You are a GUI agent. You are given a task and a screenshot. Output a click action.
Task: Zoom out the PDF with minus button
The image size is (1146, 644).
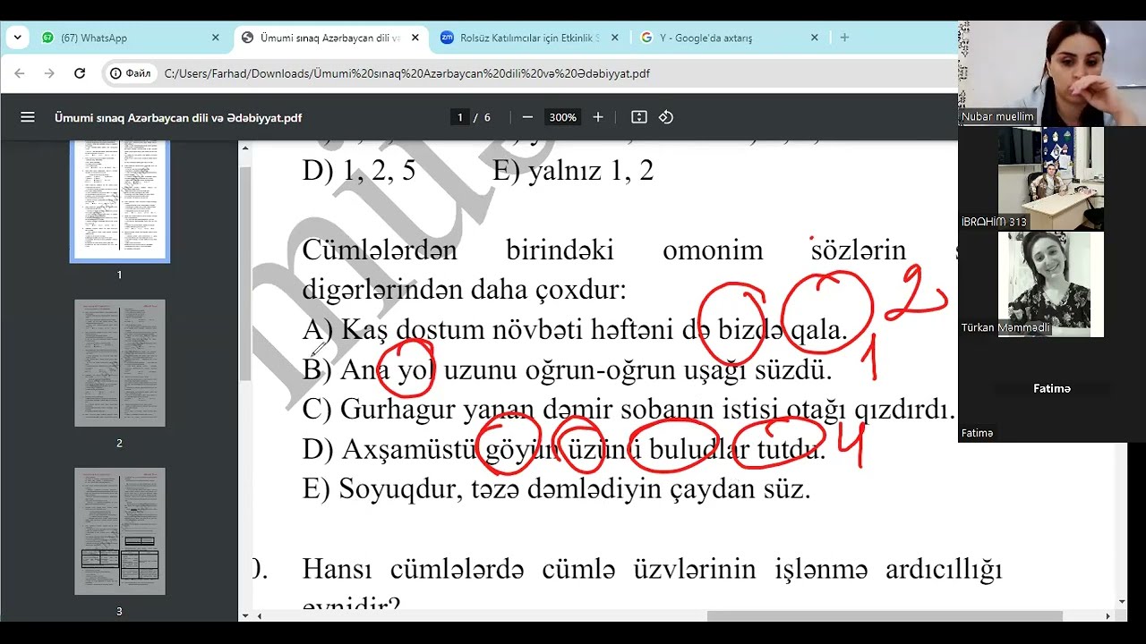pos(527,117)
